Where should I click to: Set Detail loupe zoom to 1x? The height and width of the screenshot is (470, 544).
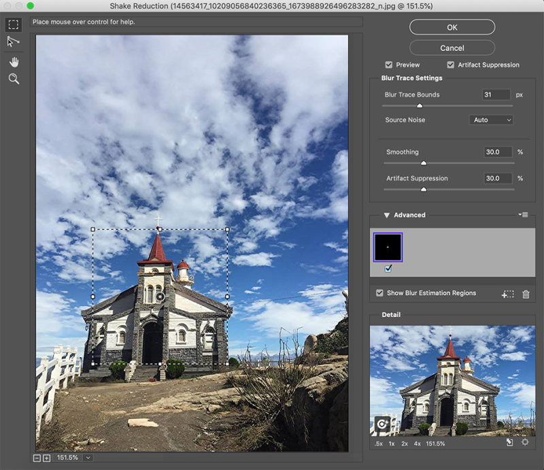point(392,443)
